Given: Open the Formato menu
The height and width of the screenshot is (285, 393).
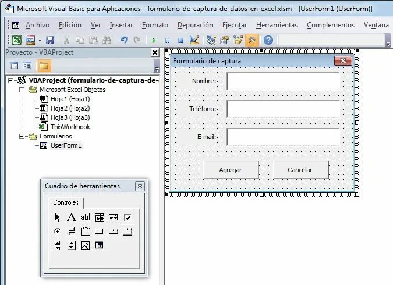Looking at the screenshot, I should 155,25.
